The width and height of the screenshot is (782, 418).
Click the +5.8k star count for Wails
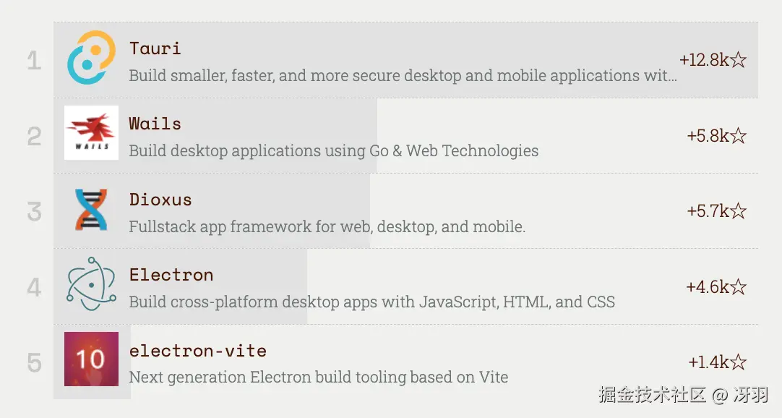click(x=716, y=136)
